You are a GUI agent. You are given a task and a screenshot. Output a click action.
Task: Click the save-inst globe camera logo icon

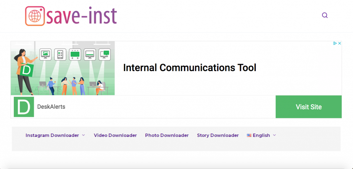point(35,16)
